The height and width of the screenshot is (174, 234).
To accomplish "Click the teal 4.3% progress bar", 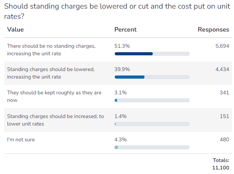I will 152,147.
